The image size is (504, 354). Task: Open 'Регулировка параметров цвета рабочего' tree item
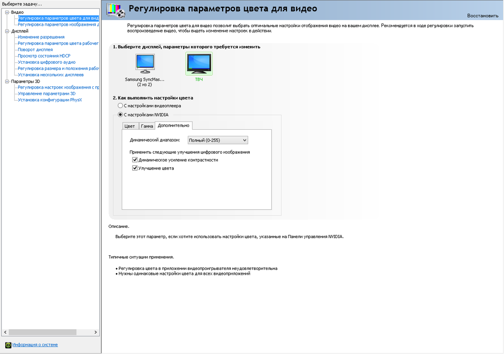58,43
